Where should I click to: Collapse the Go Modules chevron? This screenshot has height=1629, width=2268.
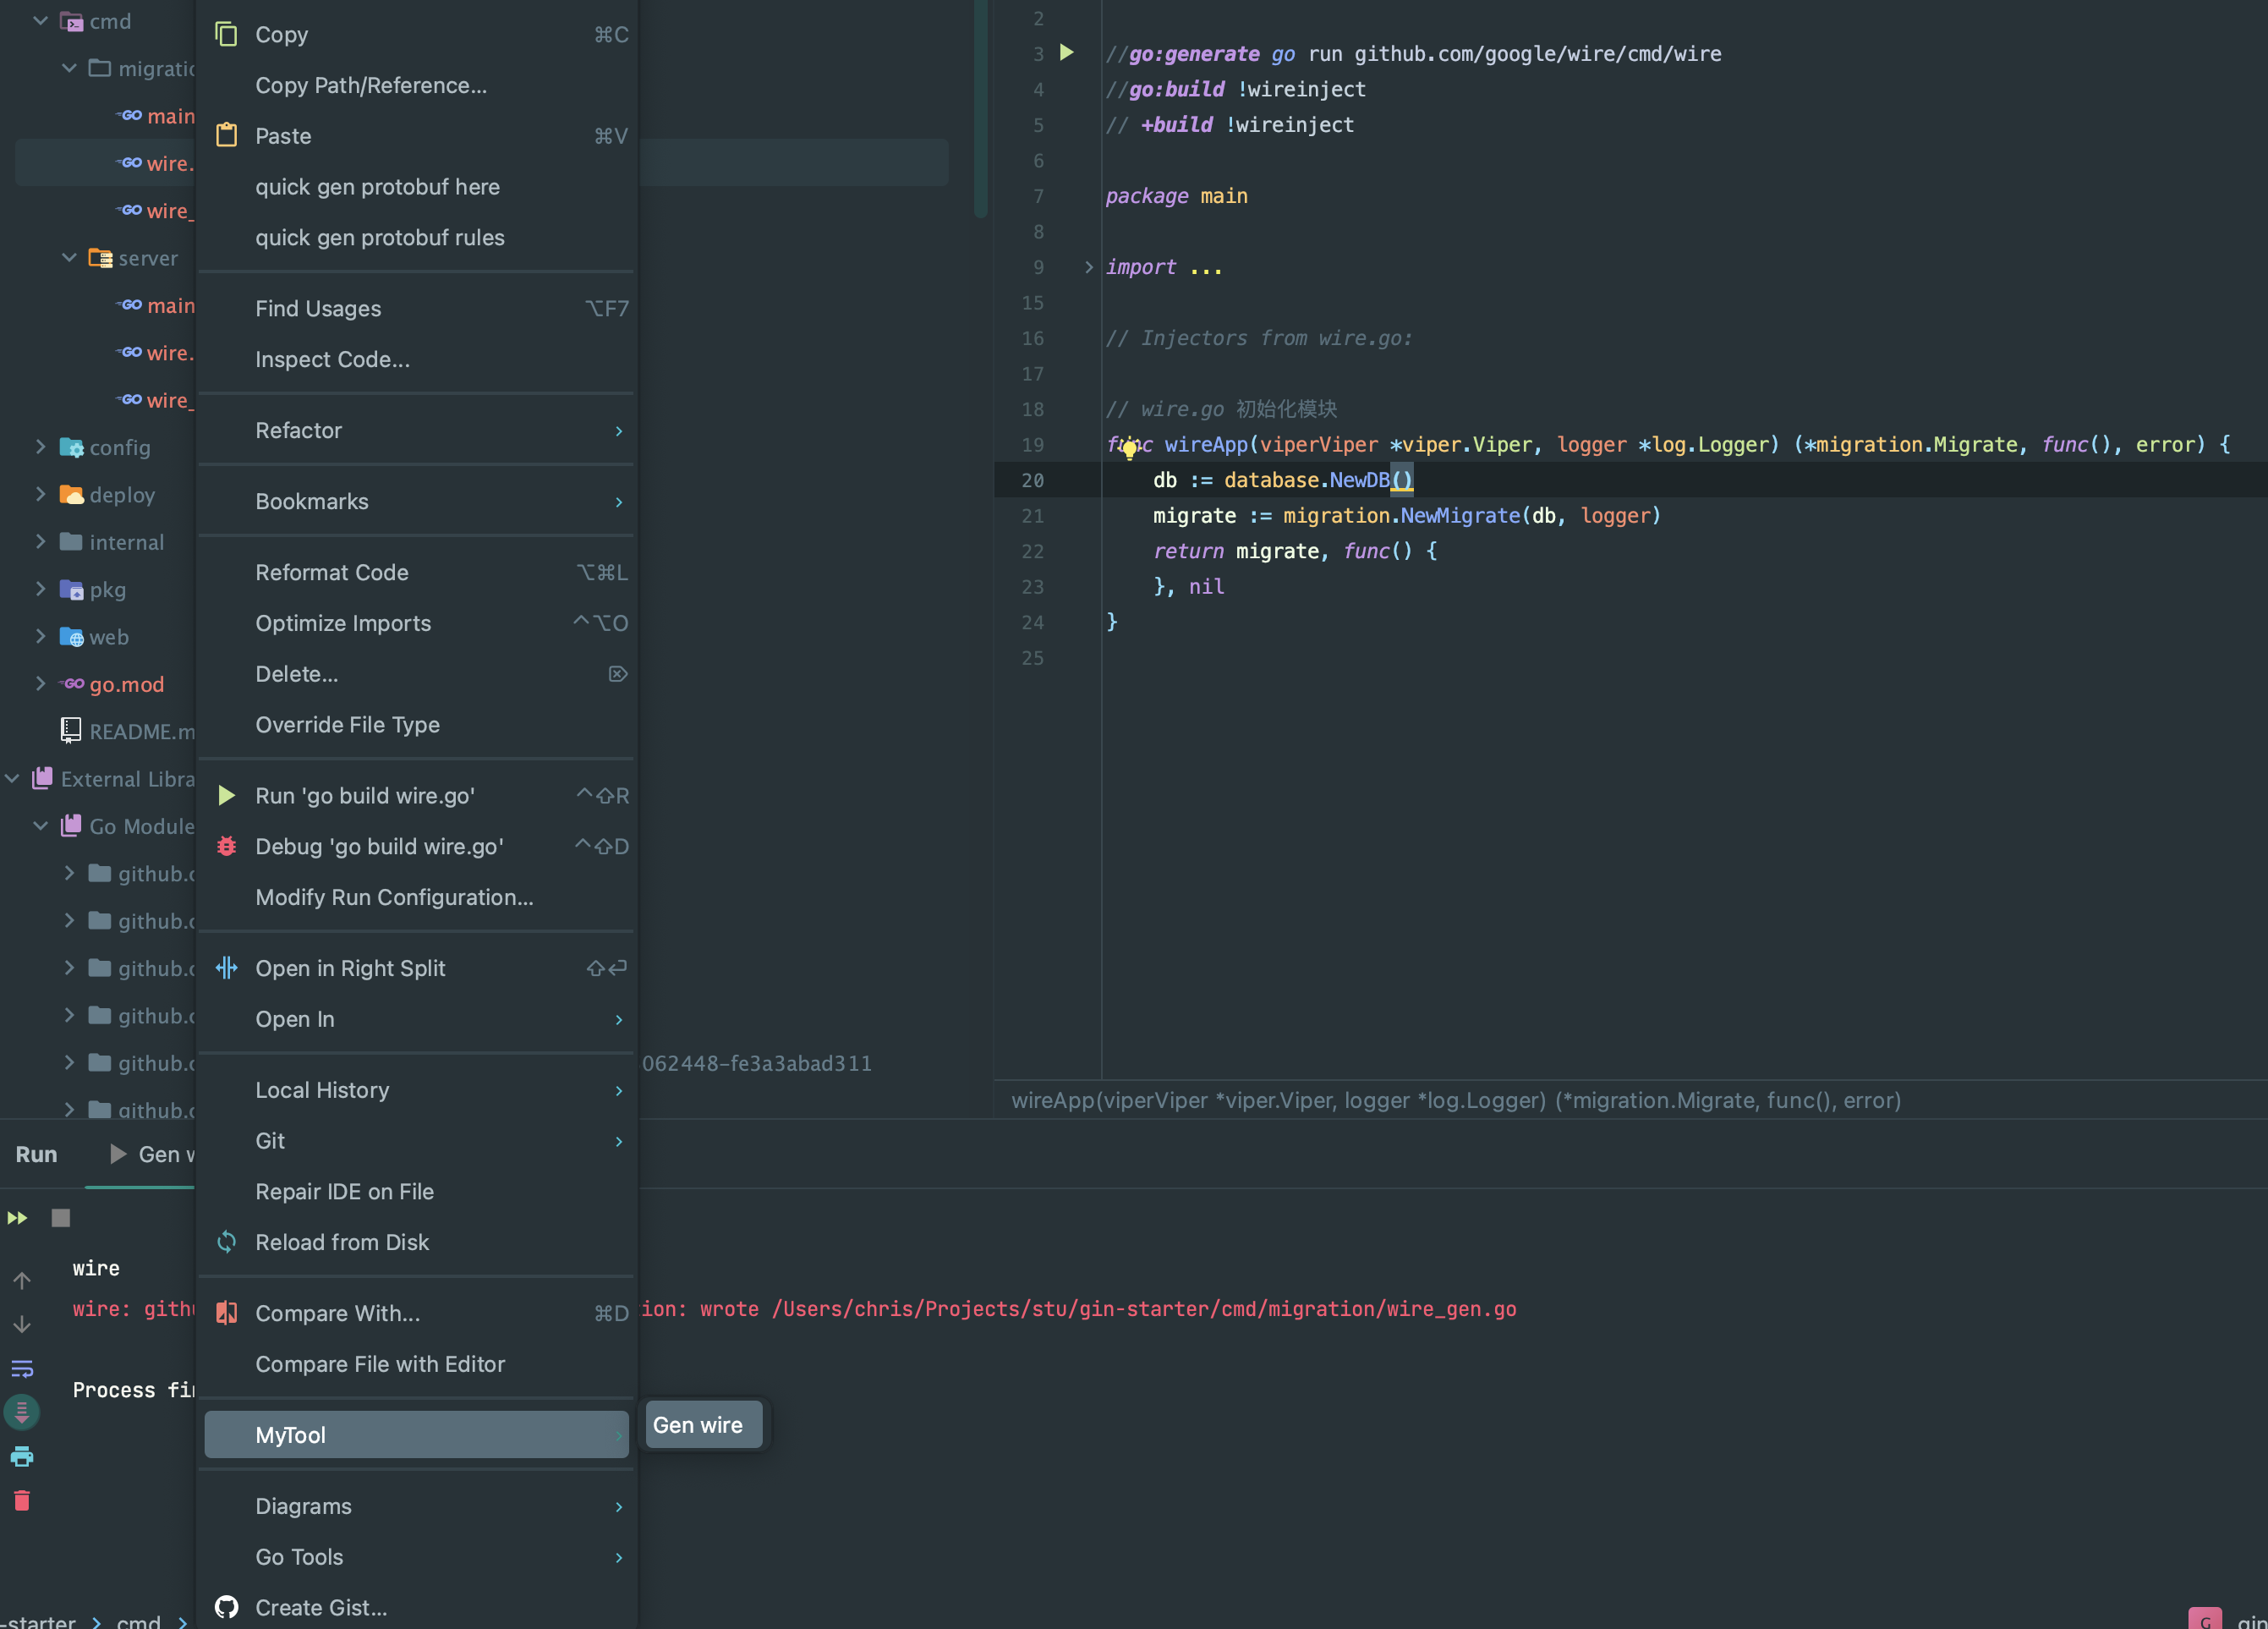pyautogui.click(x=41, y=825)
